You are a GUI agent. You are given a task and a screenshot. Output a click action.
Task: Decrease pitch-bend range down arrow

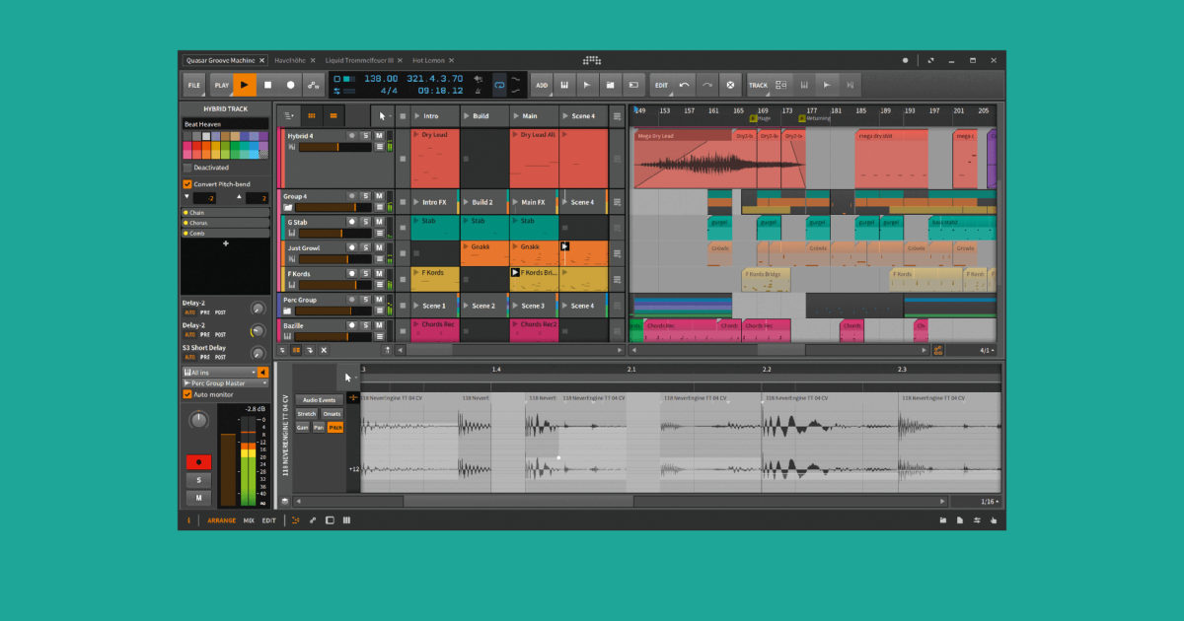click(187, 198)
